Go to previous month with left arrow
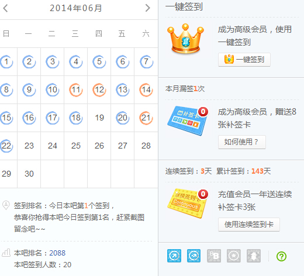 coord(5,8)
